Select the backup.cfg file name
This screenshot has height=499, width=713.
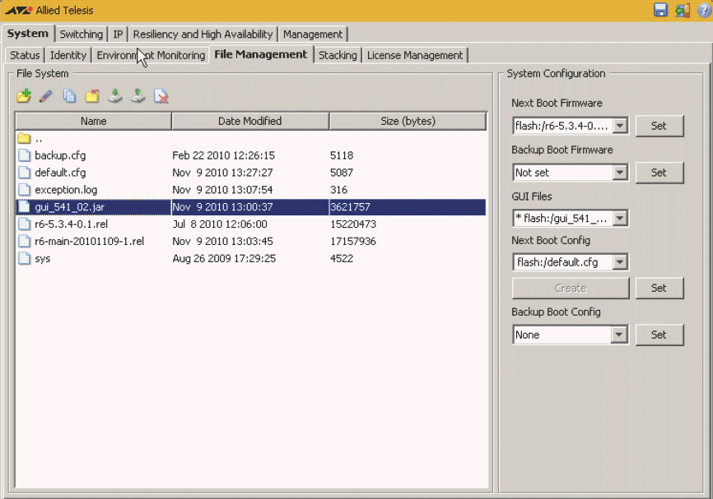point(60,155)
